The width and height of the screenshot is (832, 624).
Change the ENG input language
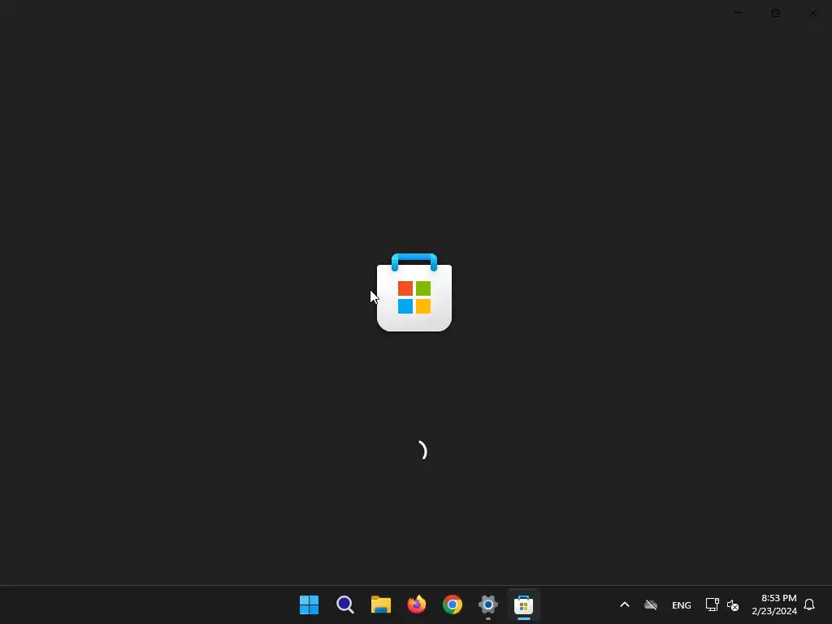pyautogui.click(x=682, y=604)
